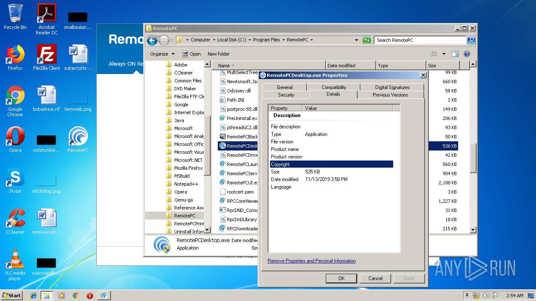Expand Program Files breadcrumb arrow

click(283, 40)
